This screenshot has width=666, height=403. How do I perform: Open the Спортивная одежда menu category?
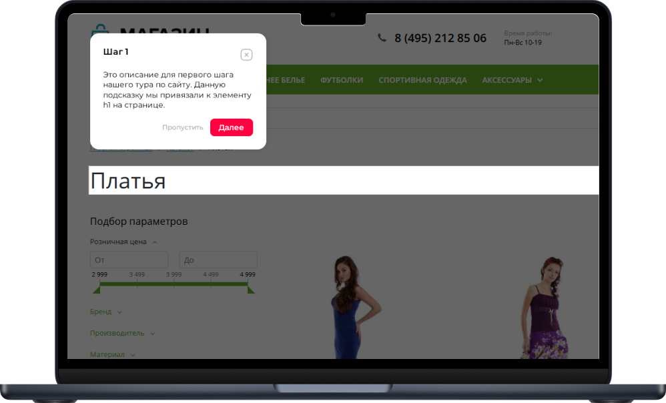tap(422, 80)
